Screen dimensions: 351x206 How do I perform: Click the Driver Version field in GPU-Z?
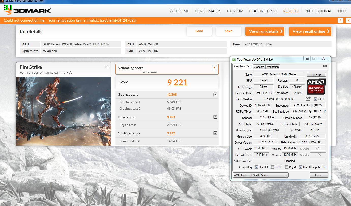point(290,143)
